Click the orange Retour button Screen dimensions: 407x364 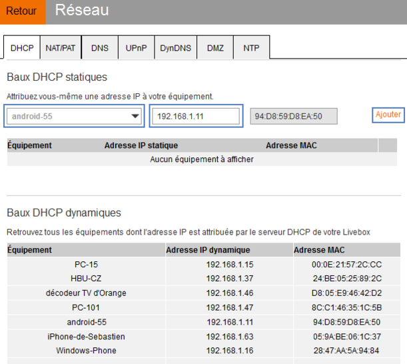22,11
